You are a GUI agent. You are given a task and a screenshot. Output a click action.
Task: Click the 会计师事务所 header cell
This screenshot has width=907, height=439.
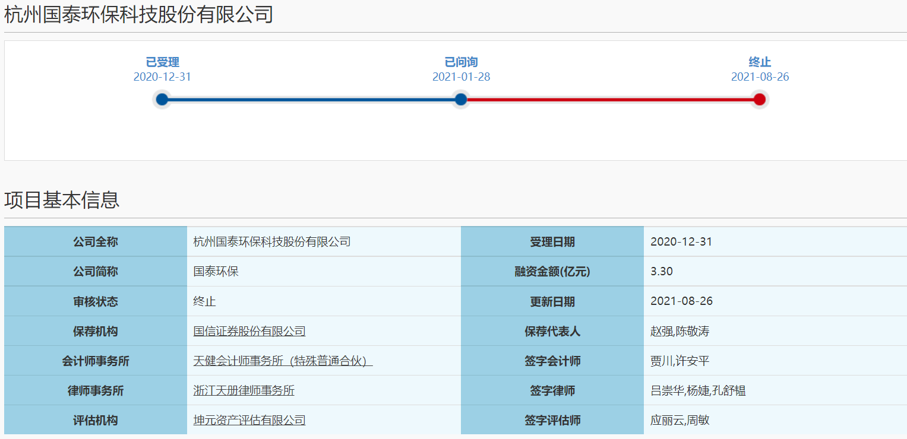(96, 361)
